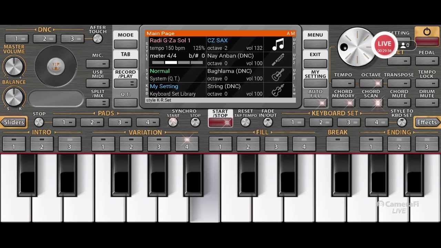Viewport: 441px width, 248px height.
Task: Tap the Pads Stop knob
Action: point(39,122)
